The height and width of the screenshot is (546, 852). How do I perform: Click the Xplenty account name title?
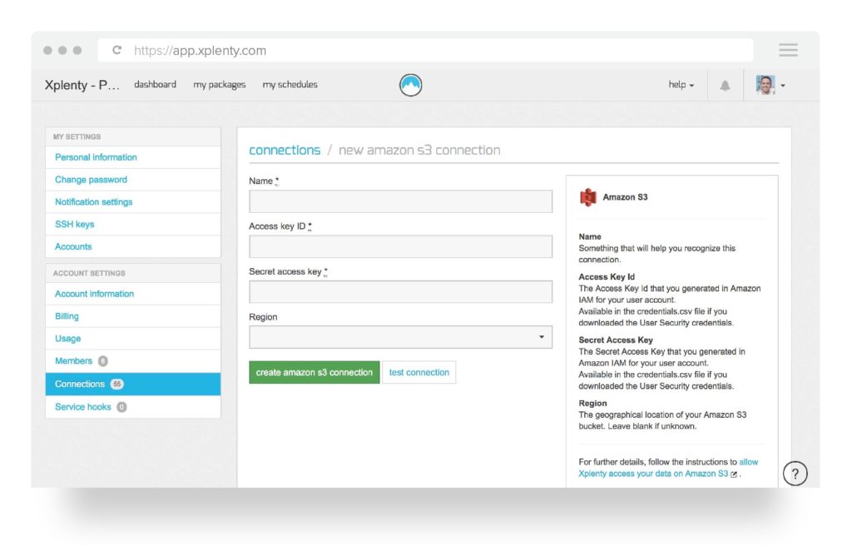82,85
